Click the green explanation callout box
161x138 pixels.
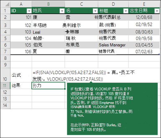112,109
